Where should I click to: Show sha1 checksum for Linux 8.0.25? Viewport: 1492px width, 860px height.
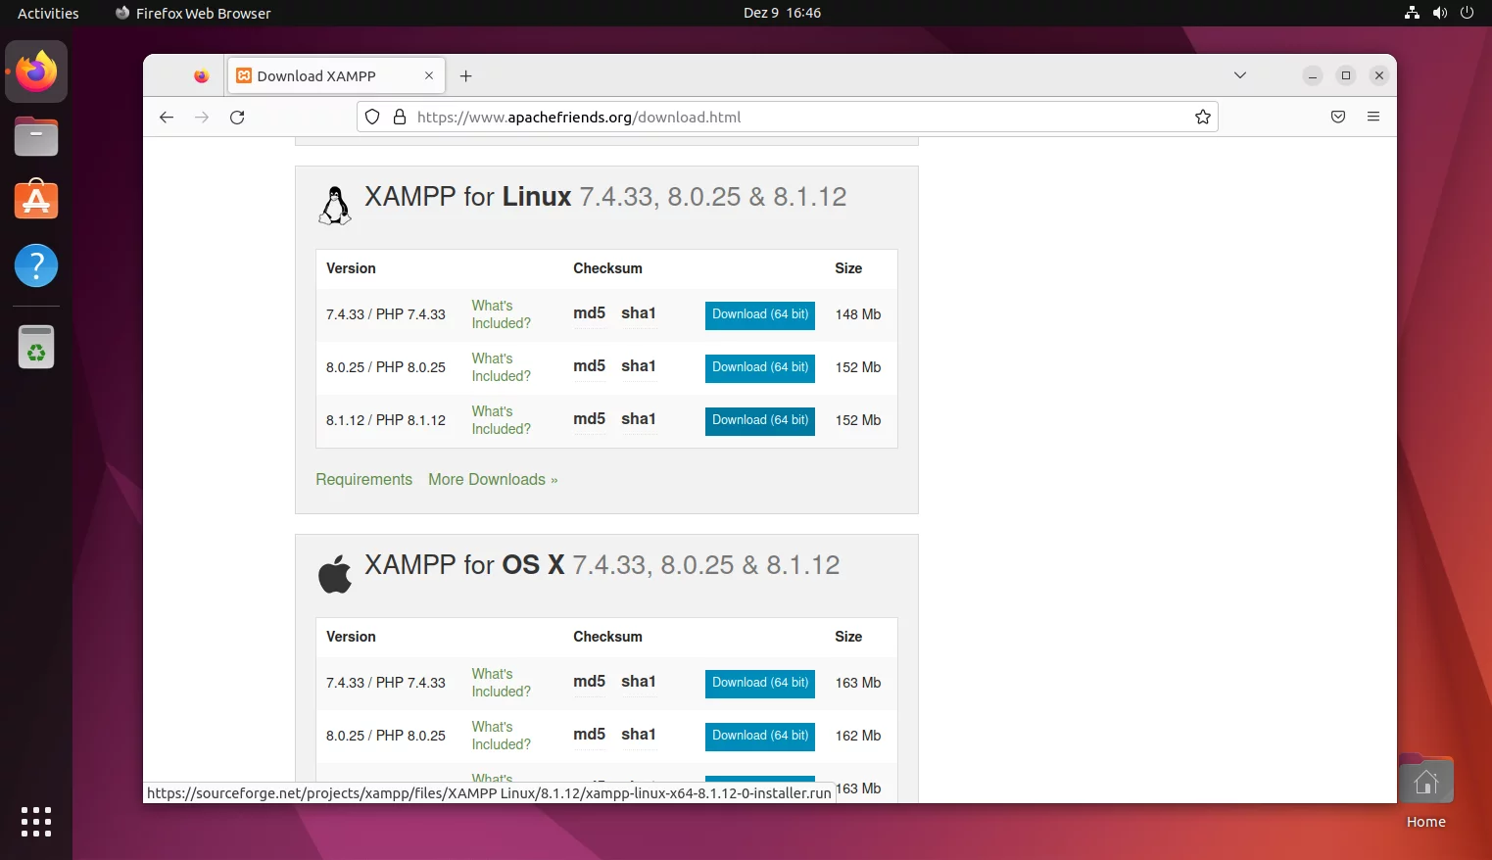639,366
